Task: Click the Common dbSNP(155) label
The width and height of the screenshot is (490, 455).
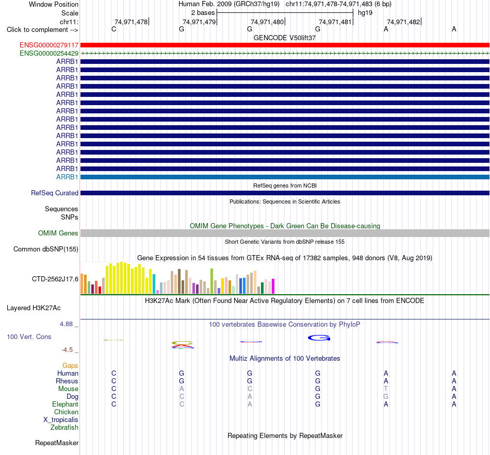Action: point(46,249)
